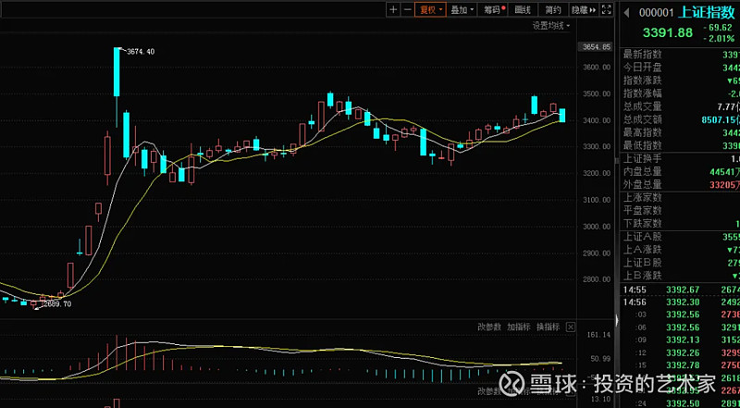Click the 14:55 tick row at 3392.67
Viewport: 740px width, 408px height.
[680, 290]
